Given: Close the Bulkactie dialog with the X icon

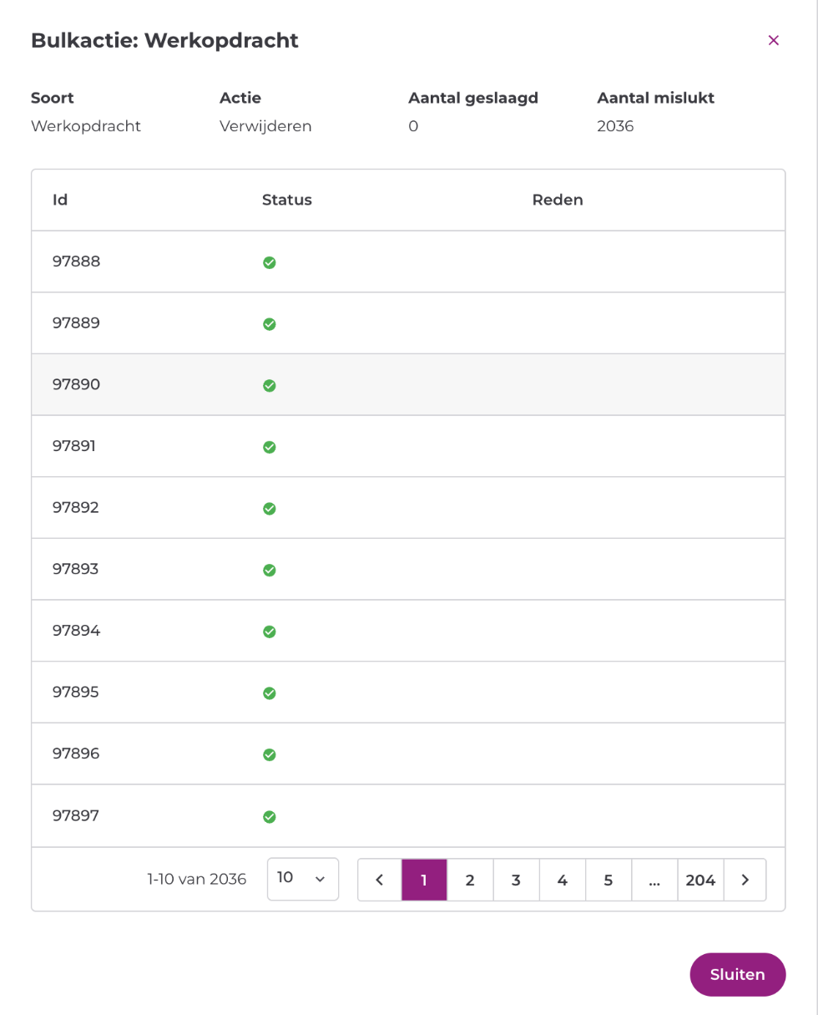Looking at the screenshot, I should click(x=773, y=40).
